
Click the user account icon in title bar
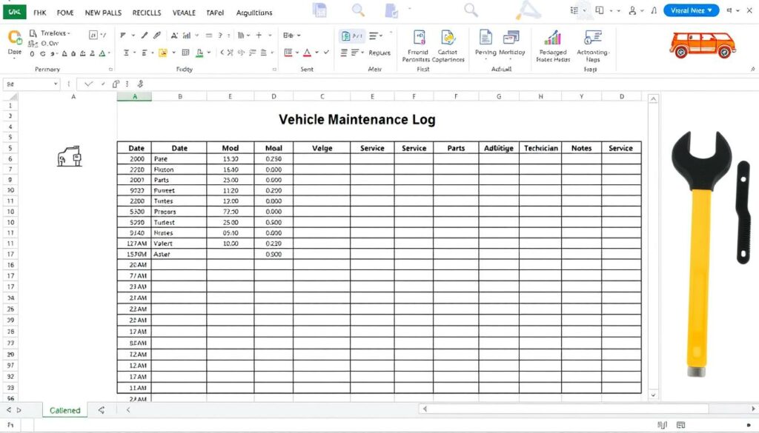632,10
